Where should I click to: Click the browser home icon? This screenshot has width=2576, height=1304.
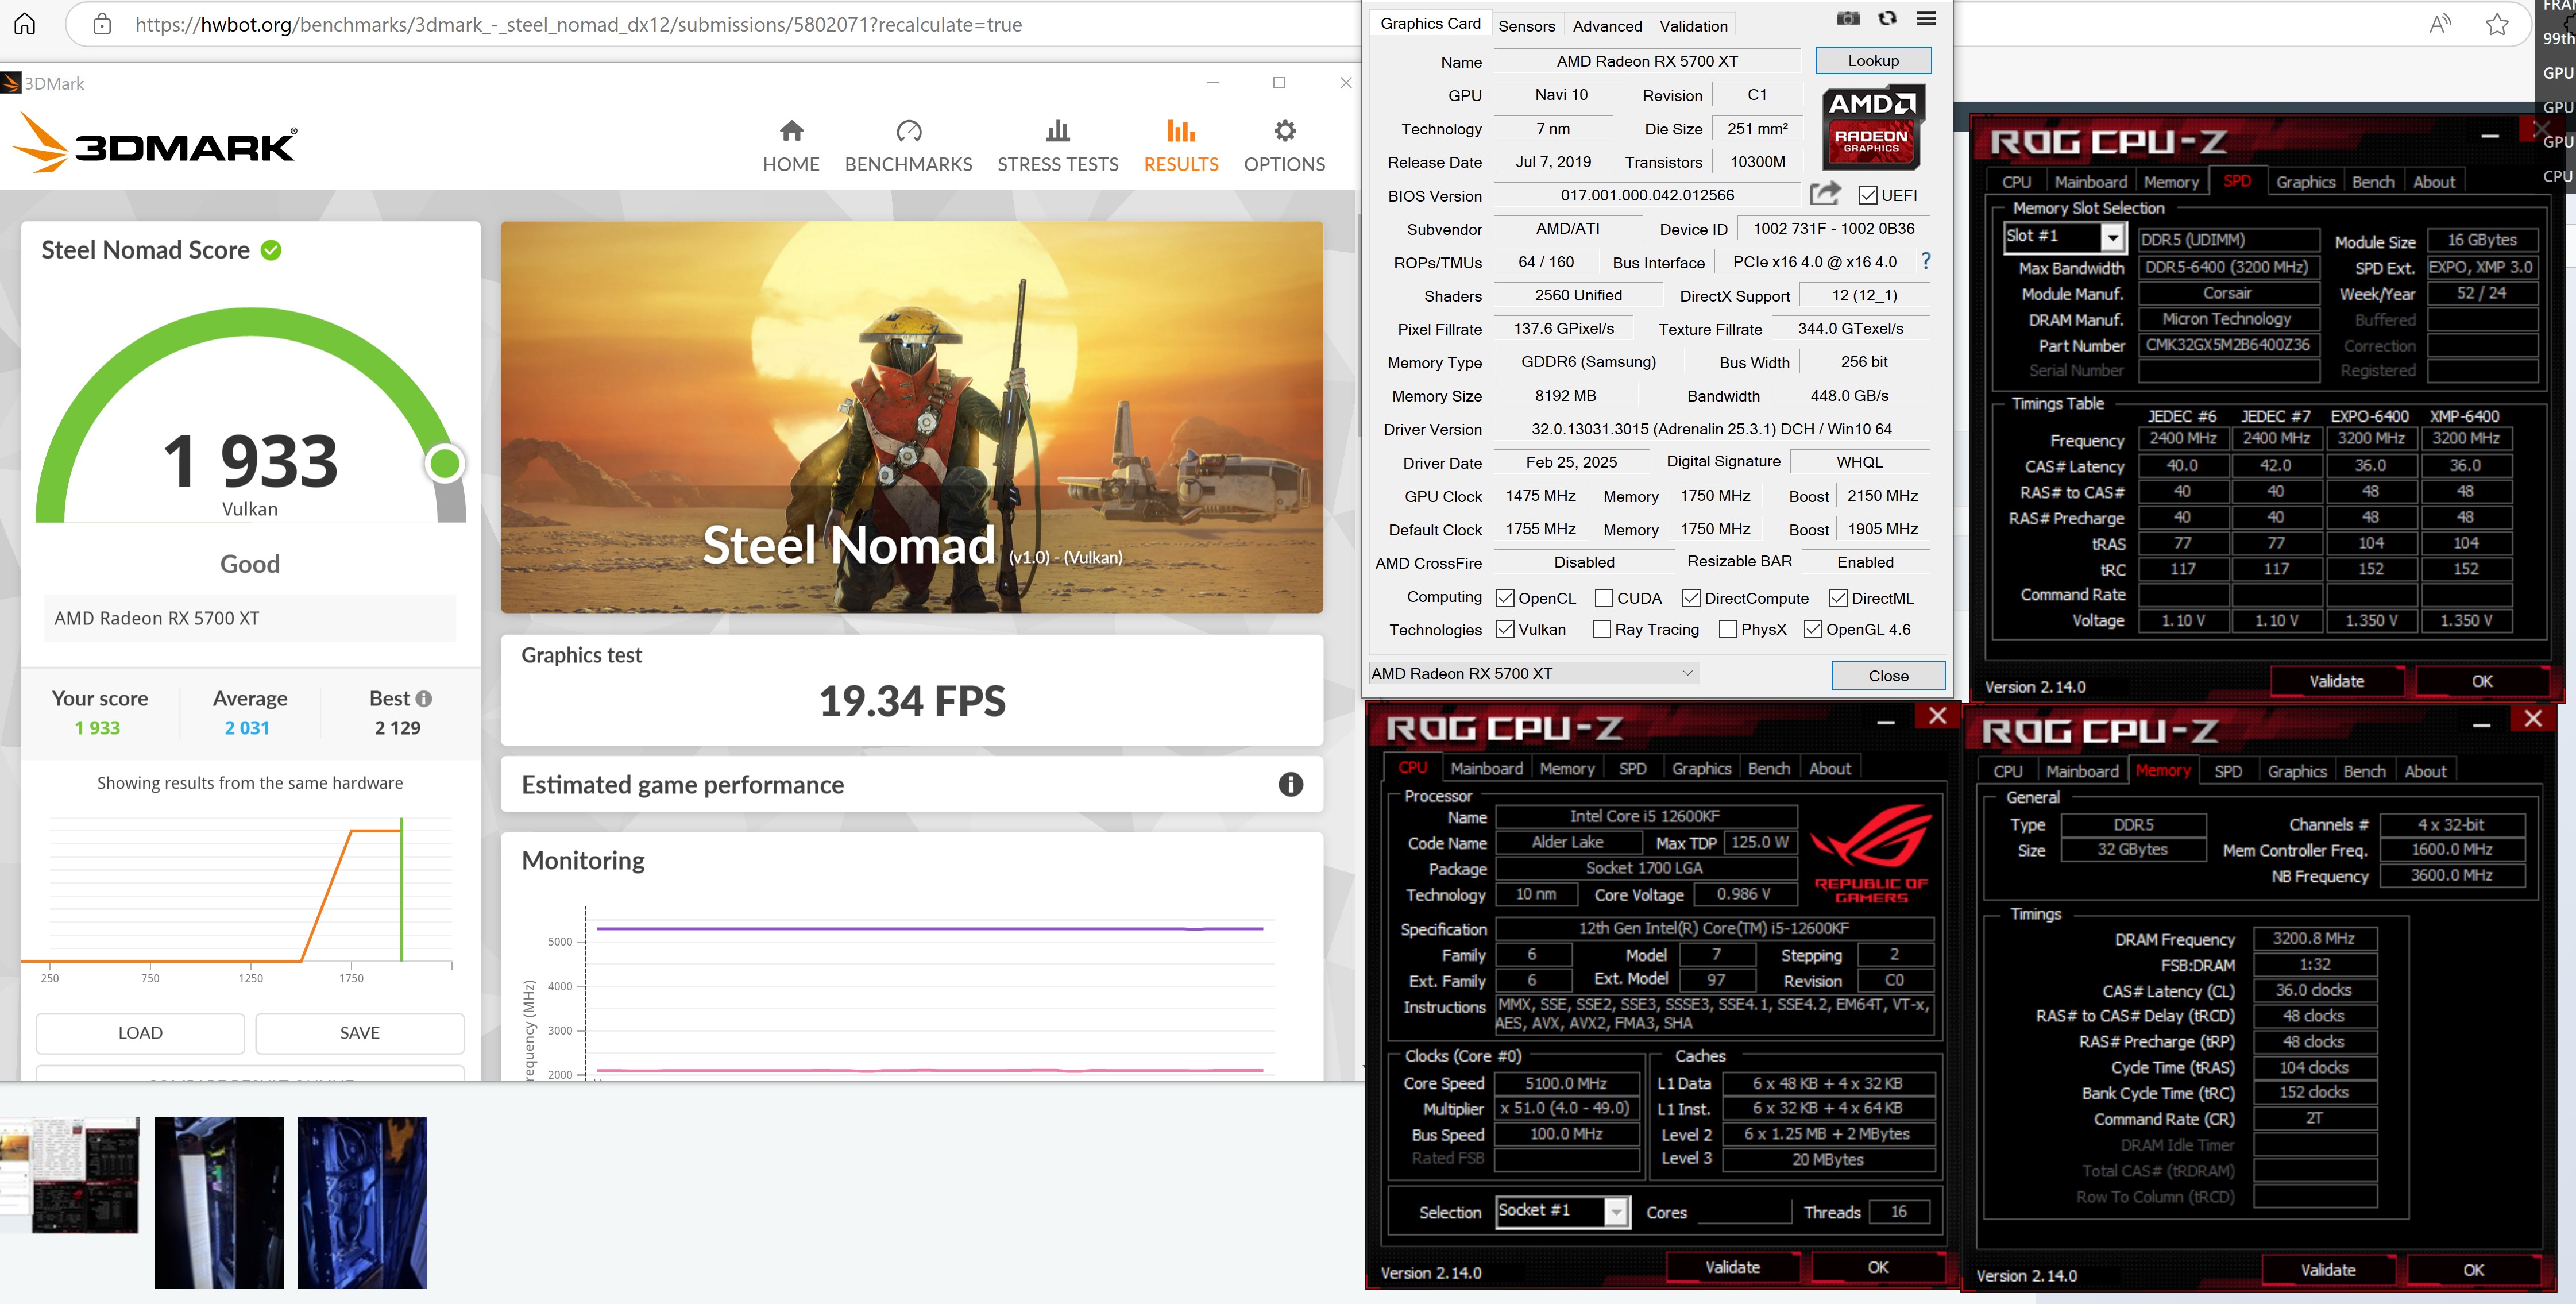click(25, 24)
